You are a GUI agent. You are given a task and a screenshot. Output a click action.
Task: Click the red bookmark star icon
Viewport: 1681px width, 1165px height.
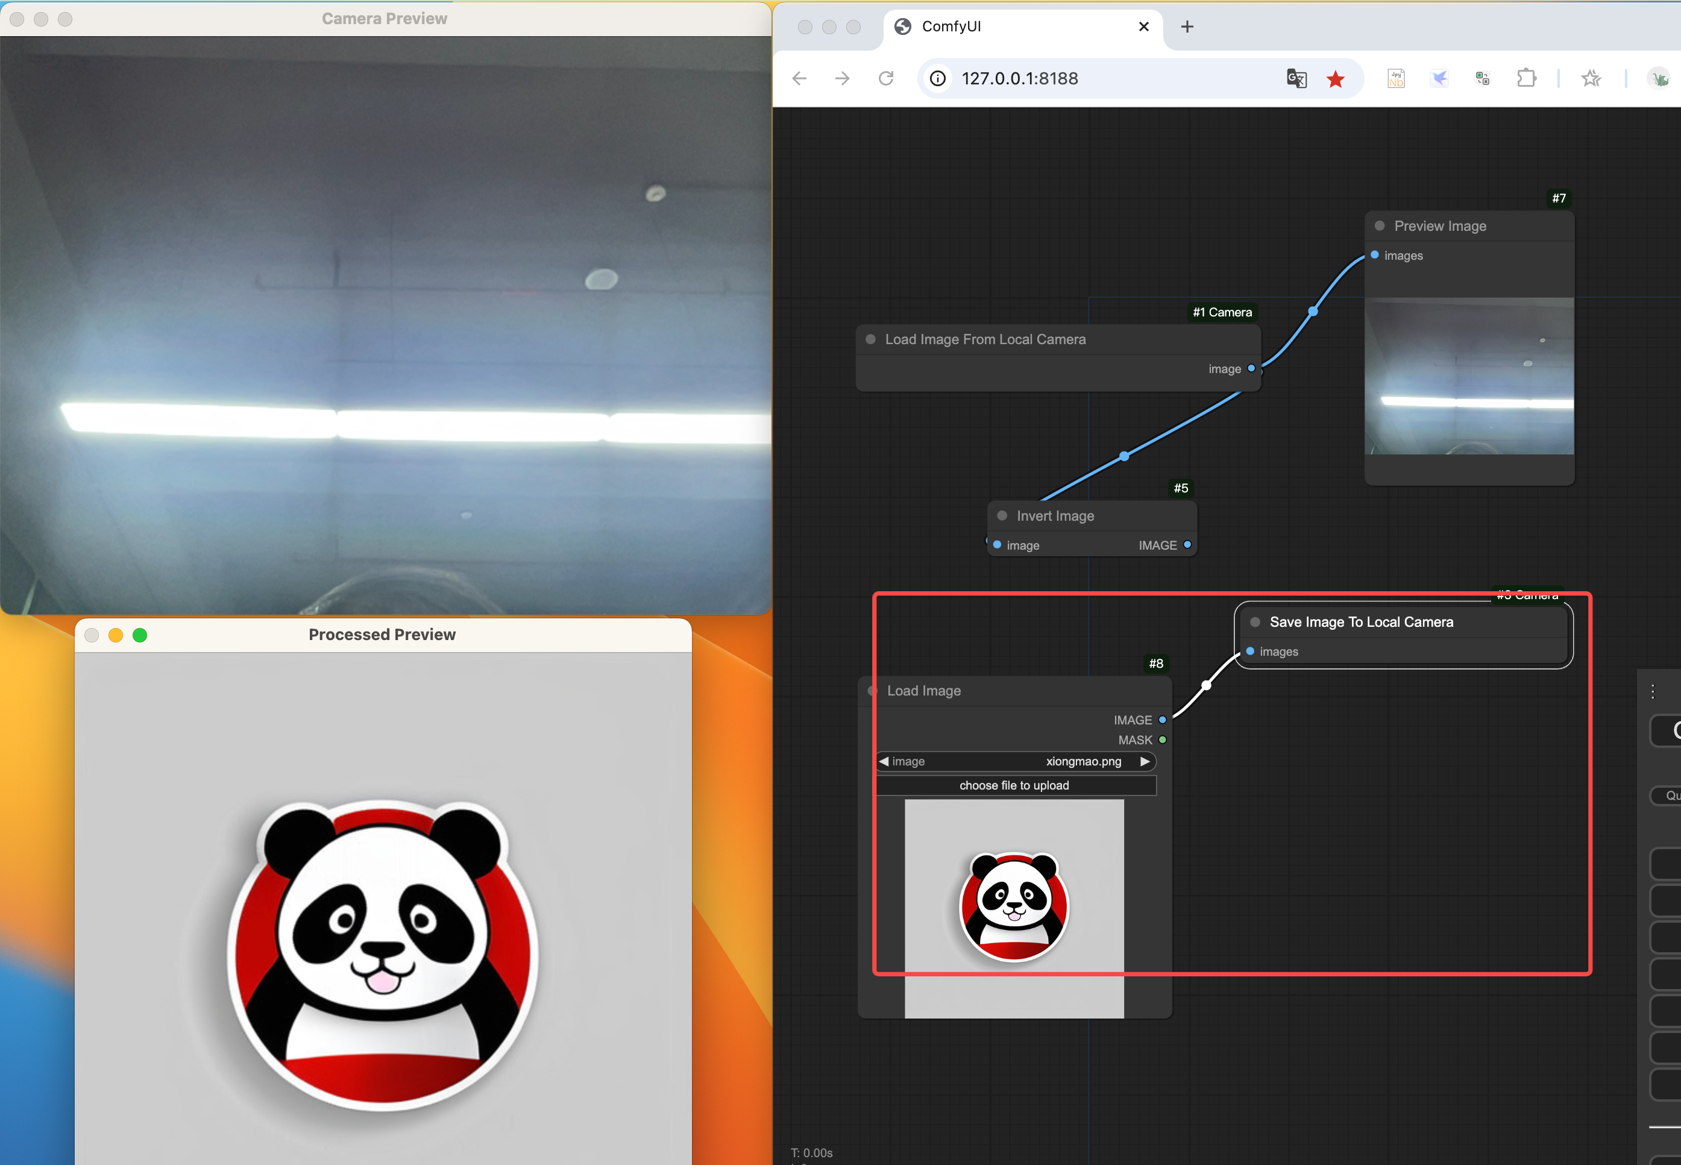point(1335,79)
